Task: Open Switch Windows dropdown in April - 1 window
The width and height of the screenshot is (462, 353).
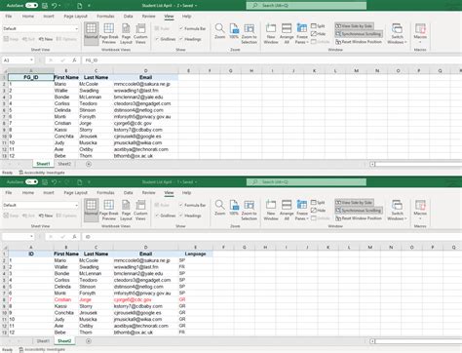Action: click(397, 210)
